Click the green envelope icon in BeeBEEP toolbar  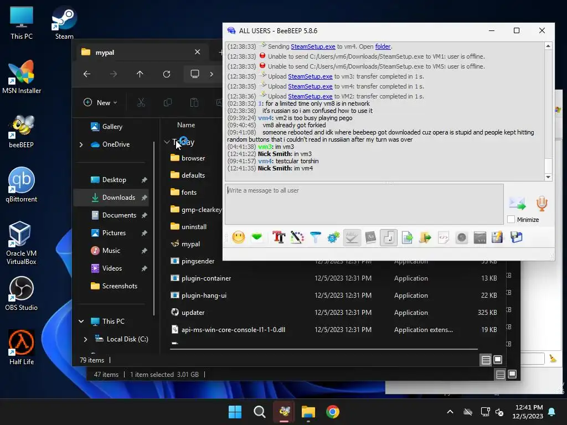[x=257, y=237]
